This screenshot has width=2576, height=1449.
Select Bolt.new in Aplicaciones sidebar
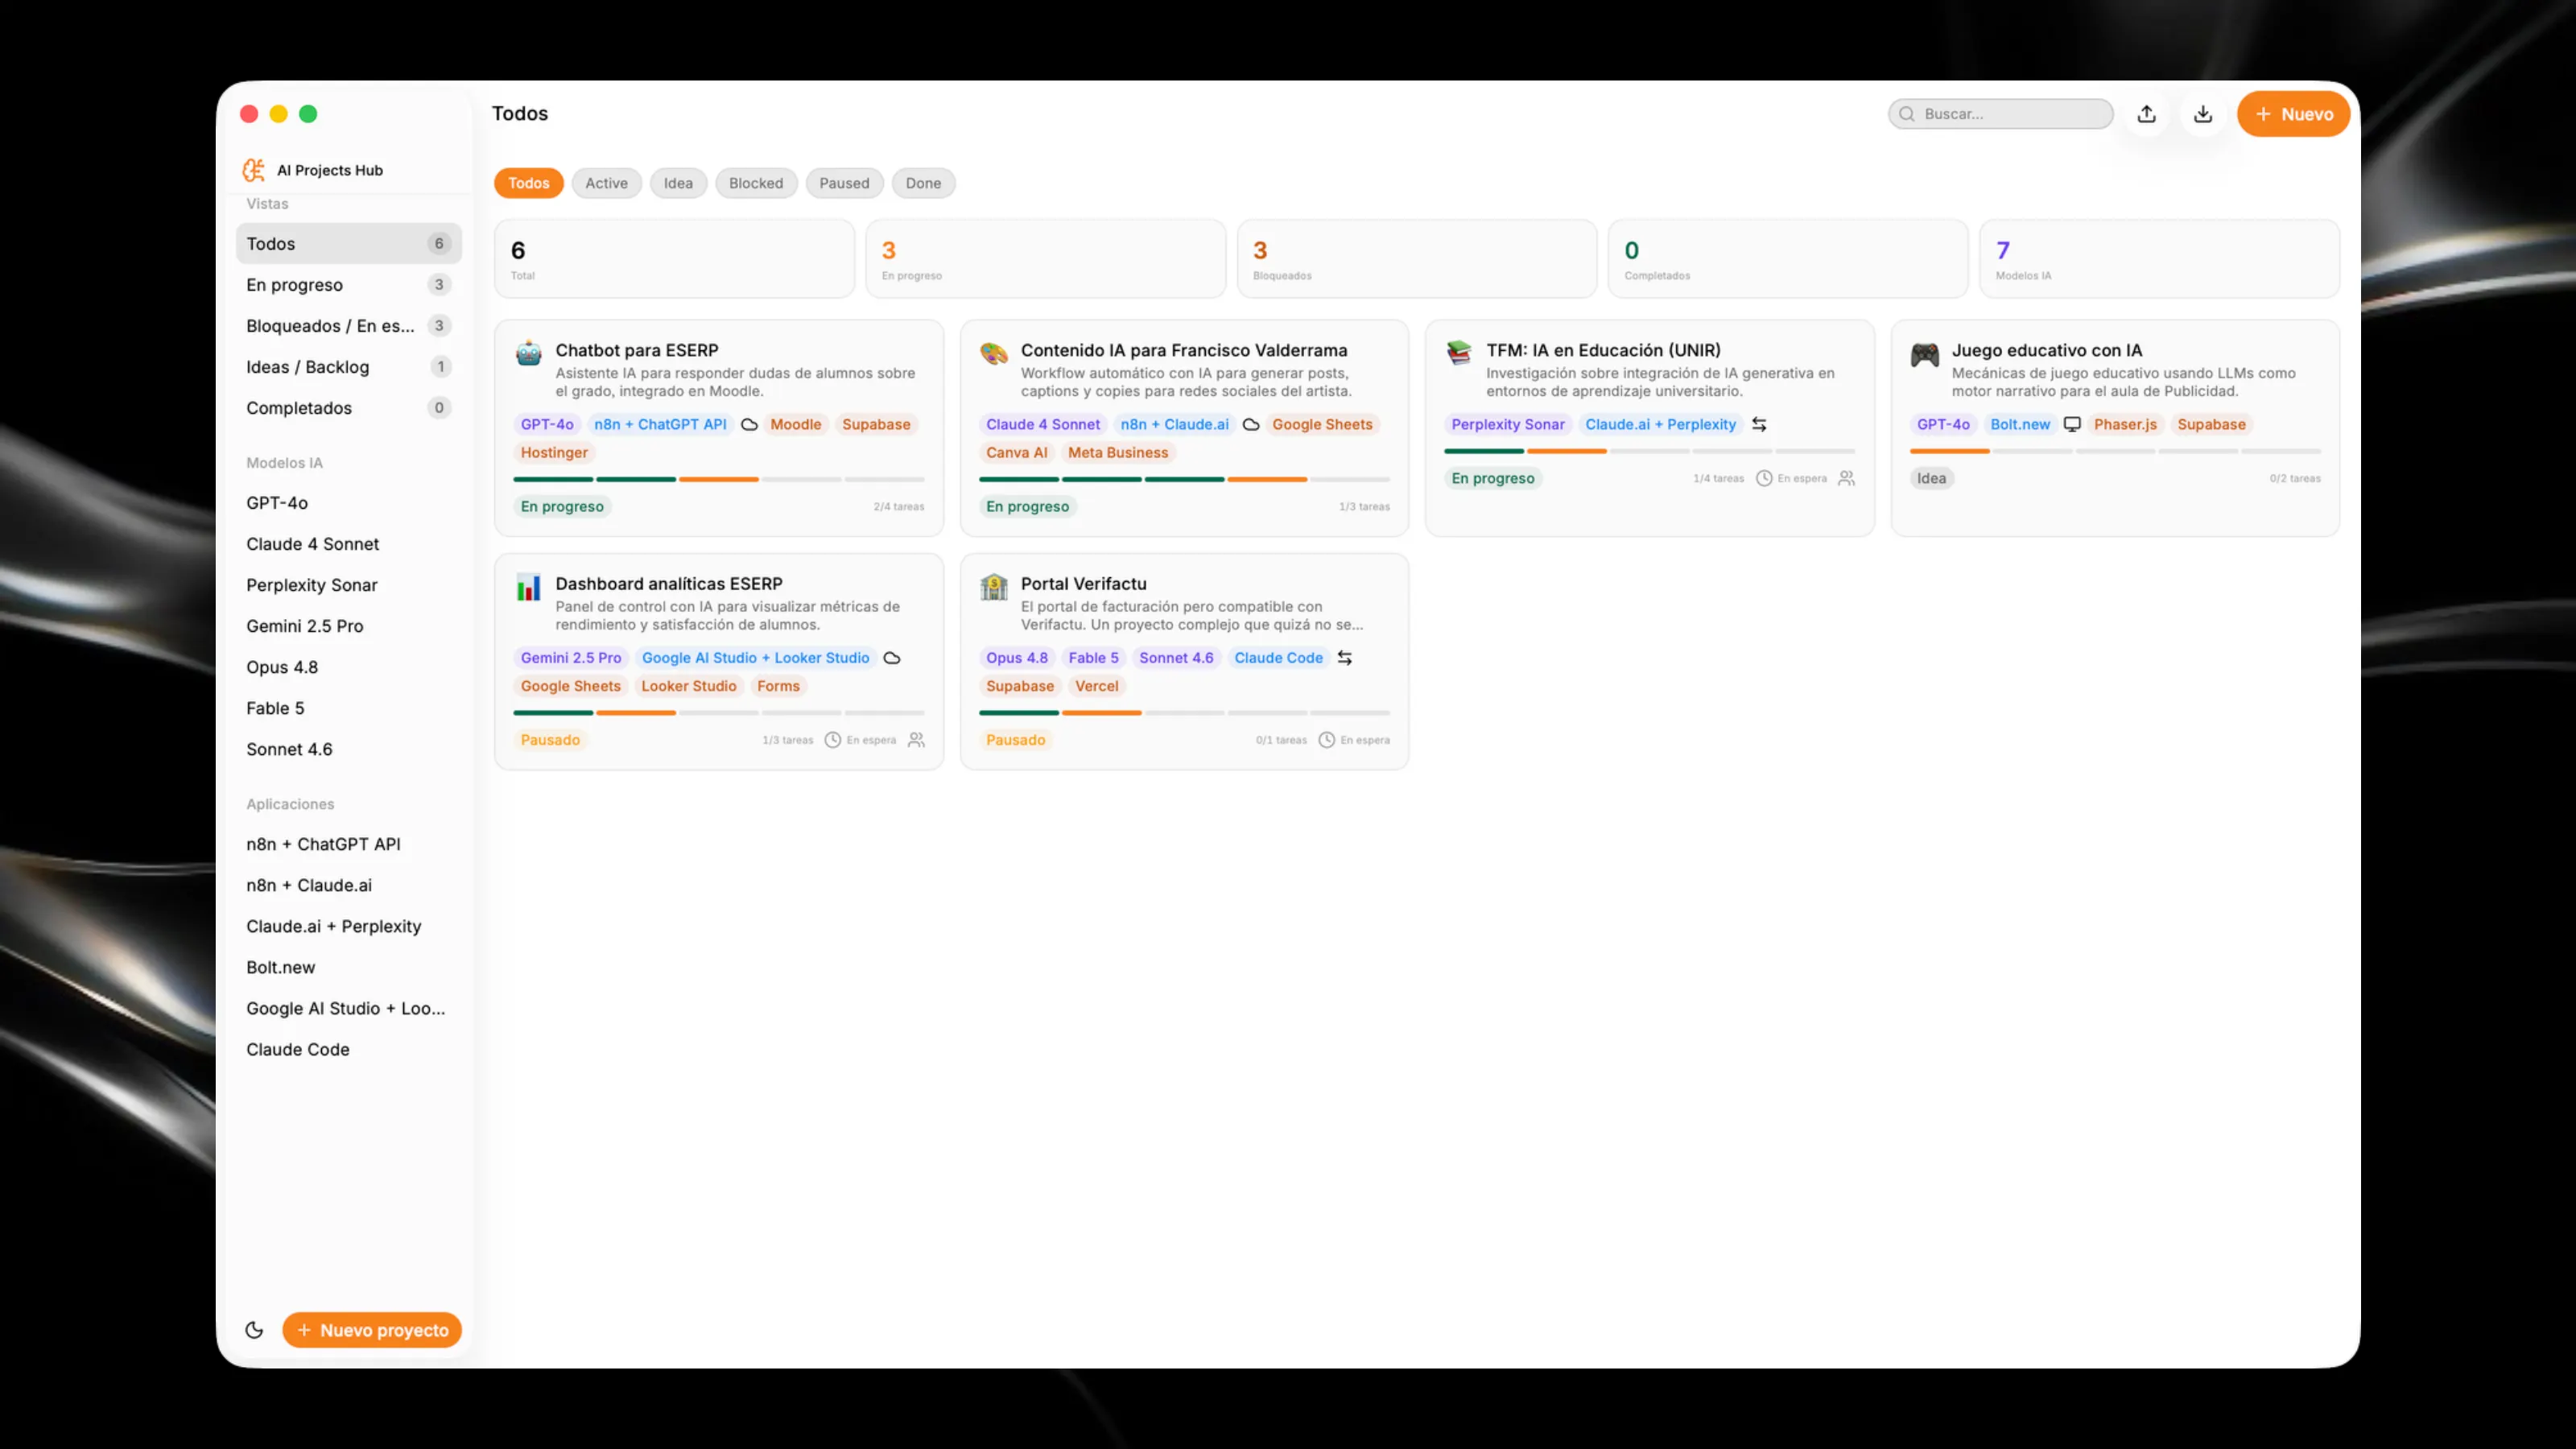pyautogui.click(x=348, y=967)
